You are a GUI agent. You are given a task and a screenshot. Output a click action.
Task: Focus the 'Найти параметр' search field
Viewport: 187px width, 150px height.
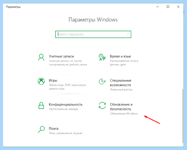[x=93, y=34]
